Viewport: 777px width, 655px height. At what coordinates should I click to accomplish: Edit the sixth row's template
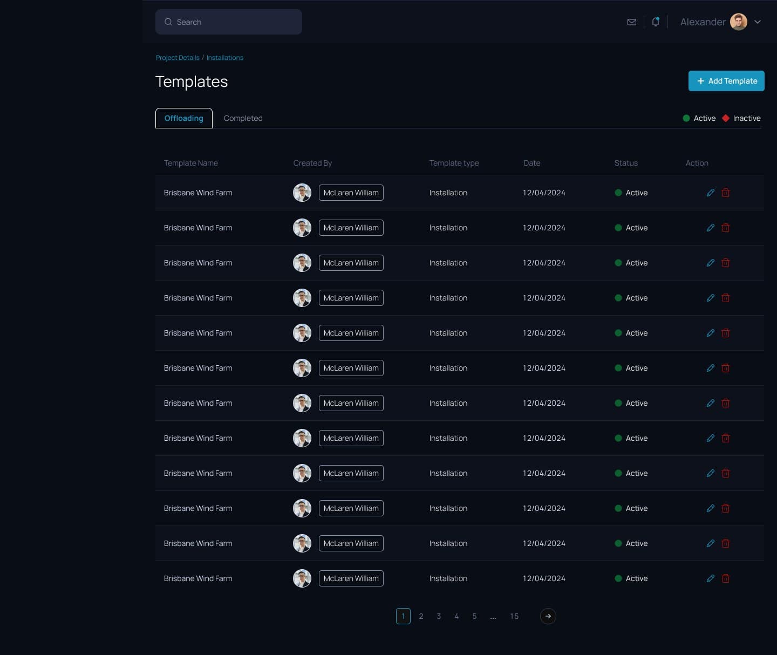pos(711,368)
